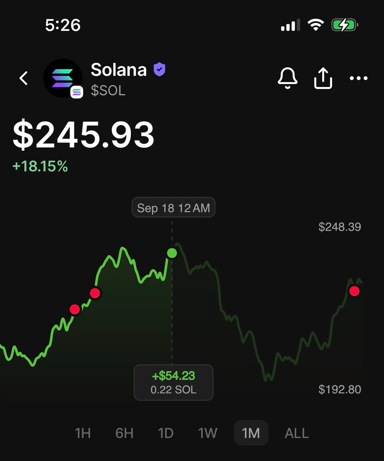The height and width of the screenshot is (461, 384).
Task: Open price alerts with the bell icon
Action: click(x=288, y=78)
